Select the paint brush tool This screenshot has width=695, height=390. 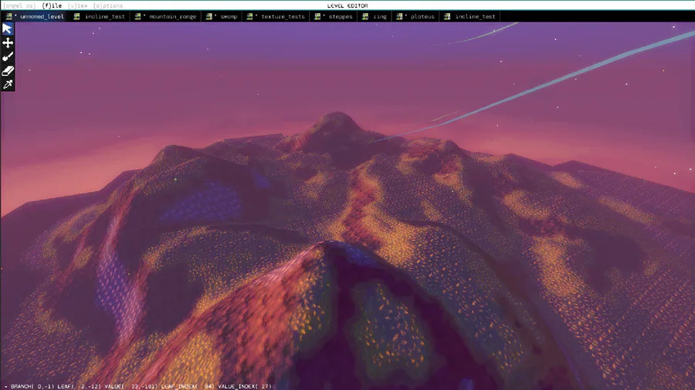8,56
